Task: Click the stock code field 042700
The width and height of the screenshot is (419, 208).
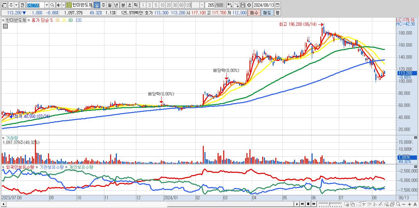Action: click(35, 5)
